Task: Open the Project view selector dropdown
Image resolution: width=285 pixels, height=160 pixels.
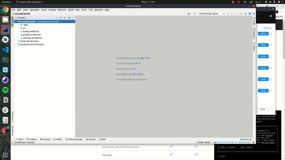Action: click(22, 18)
